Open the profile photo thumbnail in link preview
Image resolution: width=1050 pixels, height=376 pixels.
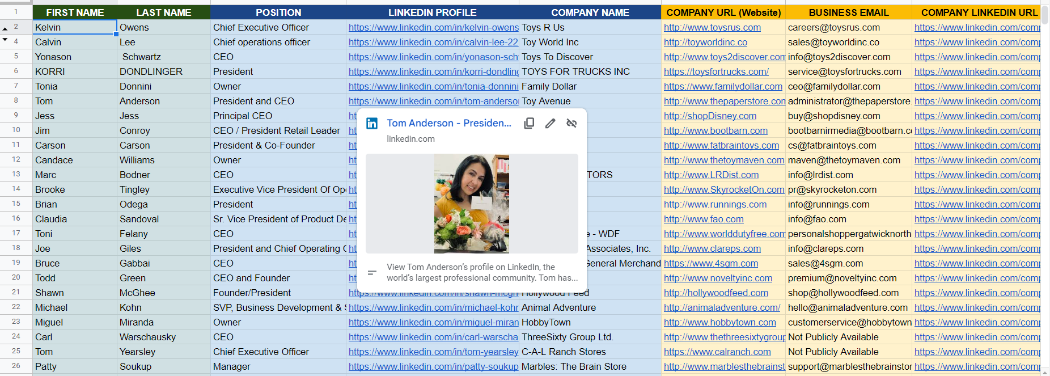tap(472, 204)
